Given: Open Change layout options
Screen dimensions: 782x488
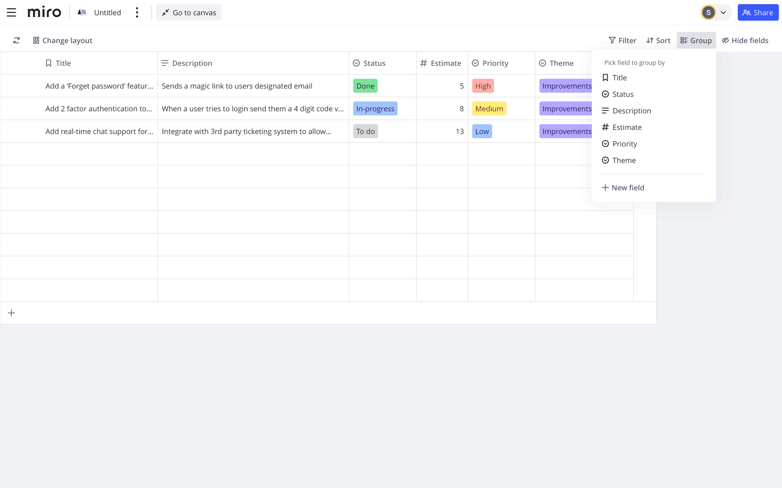Looking at the screenshot, I should click(x=63, y=40).
